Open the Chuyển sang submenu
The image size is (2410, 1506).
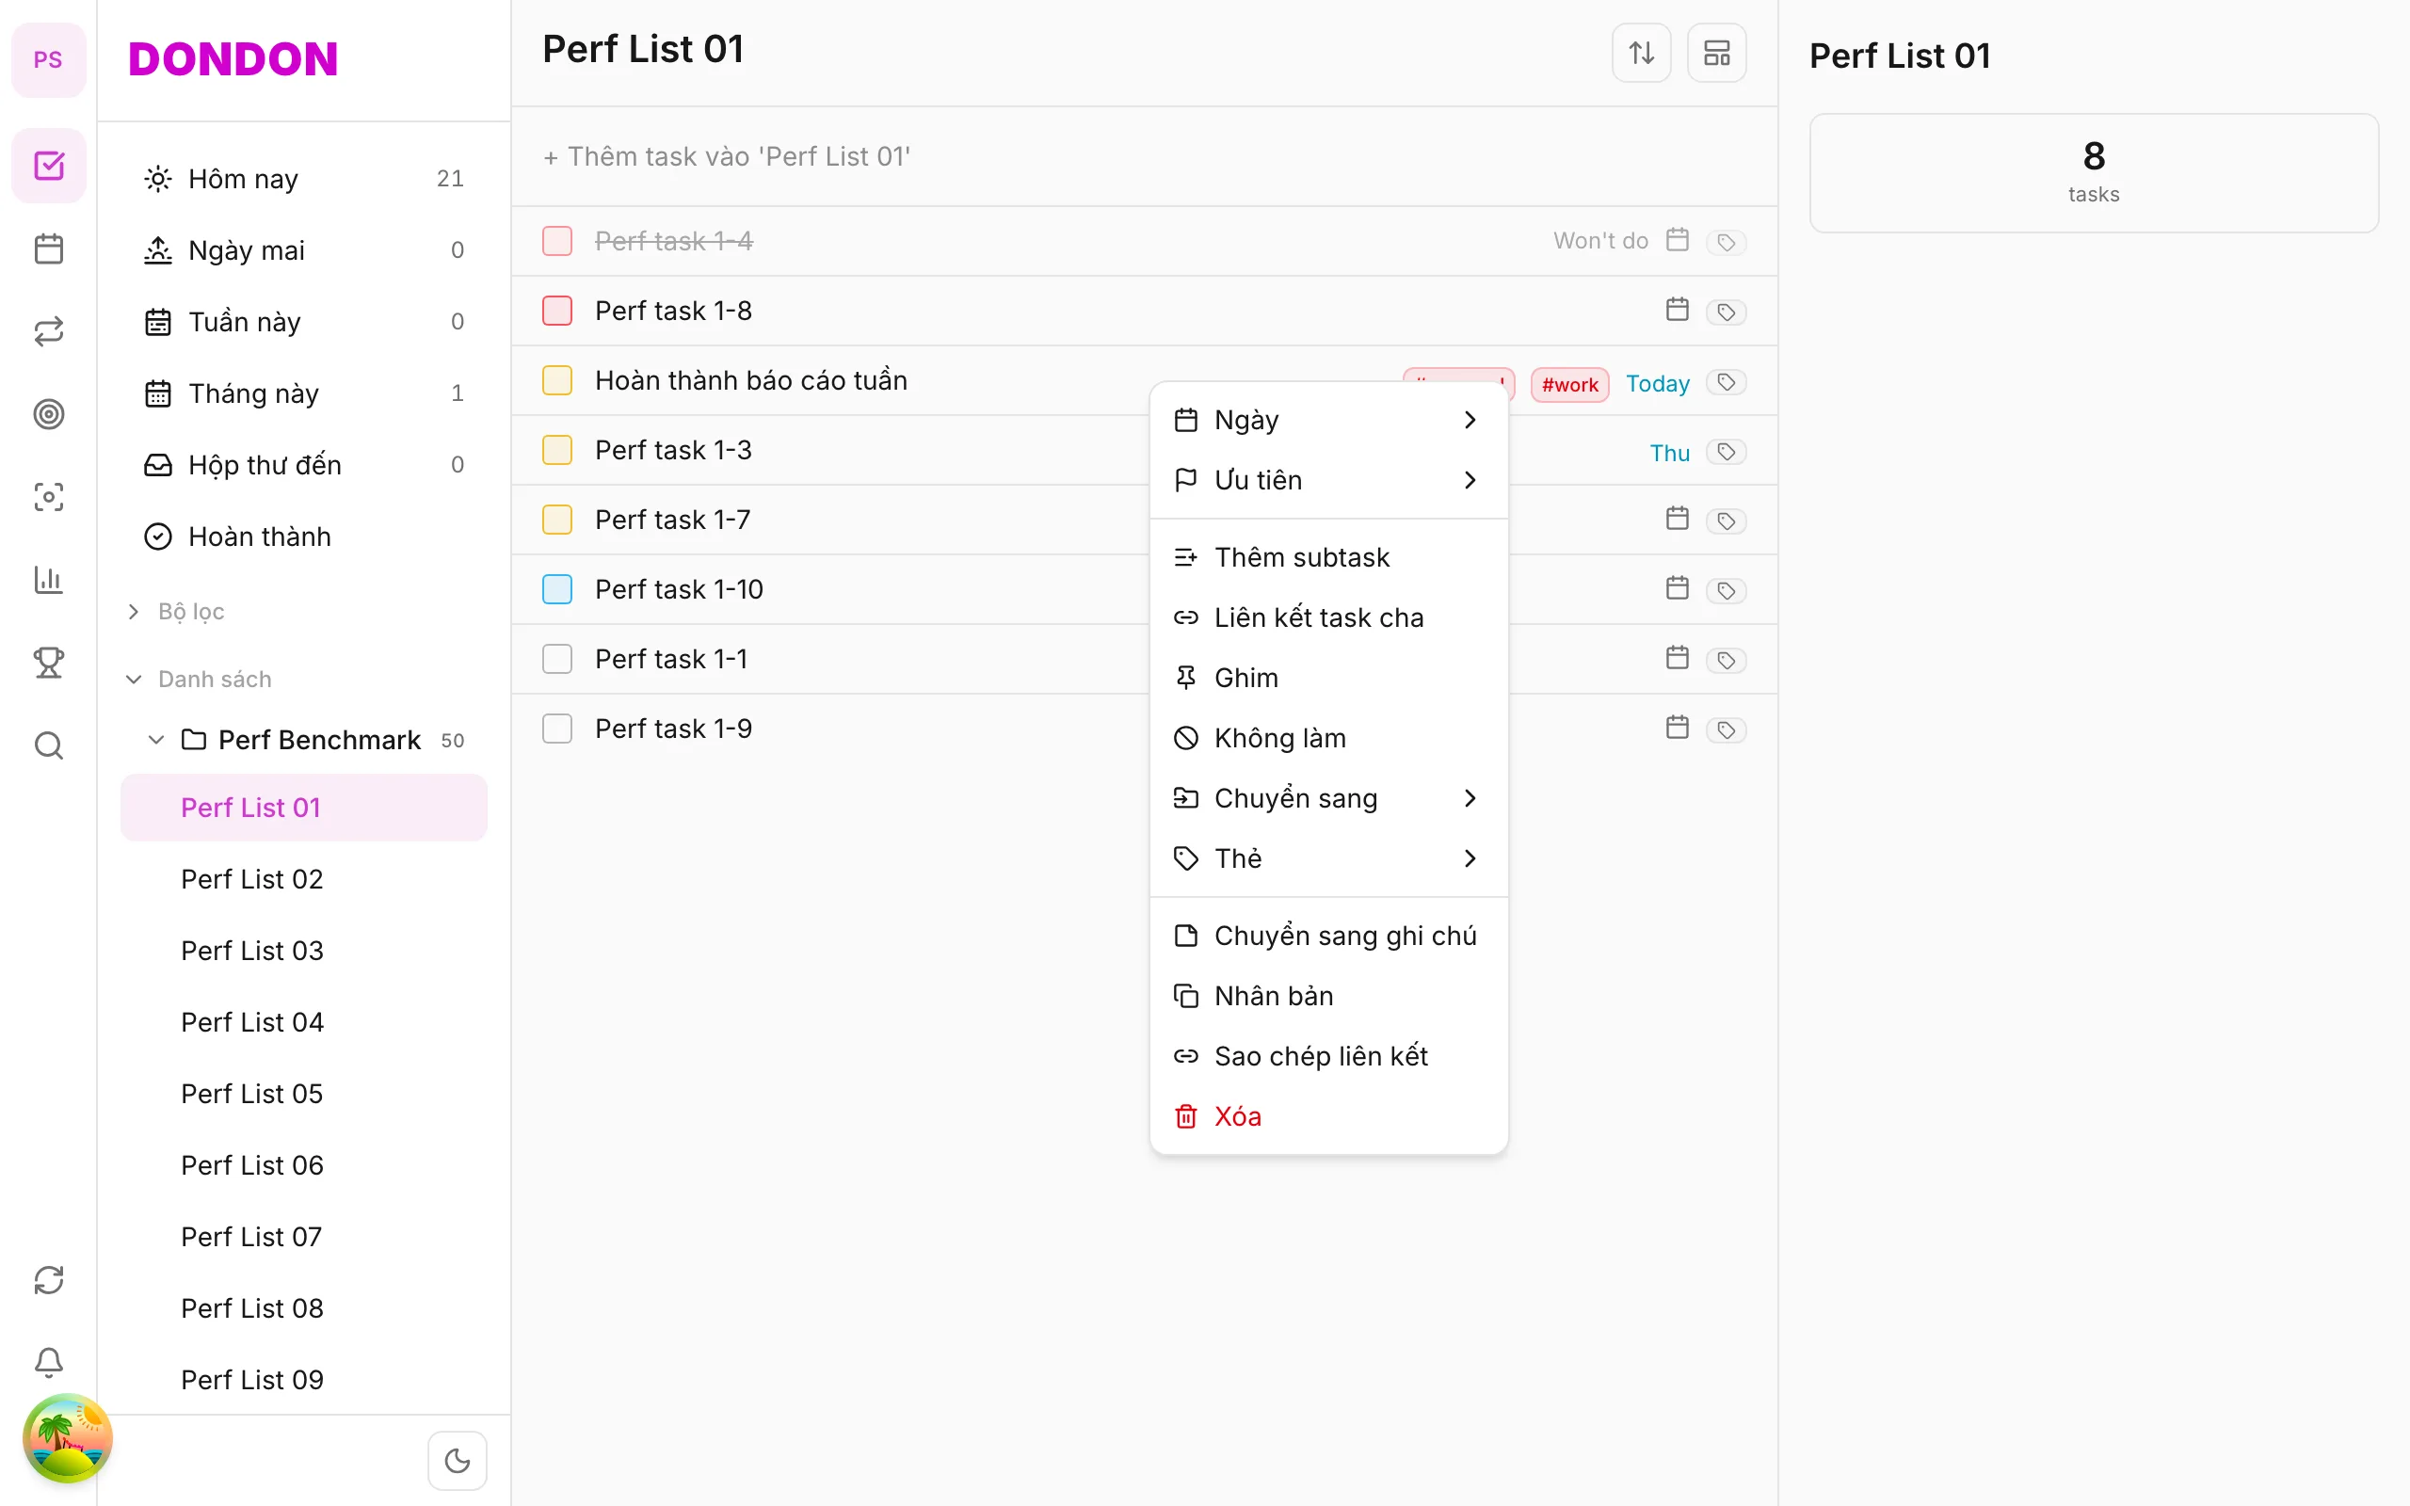[x=1327, y=798]
